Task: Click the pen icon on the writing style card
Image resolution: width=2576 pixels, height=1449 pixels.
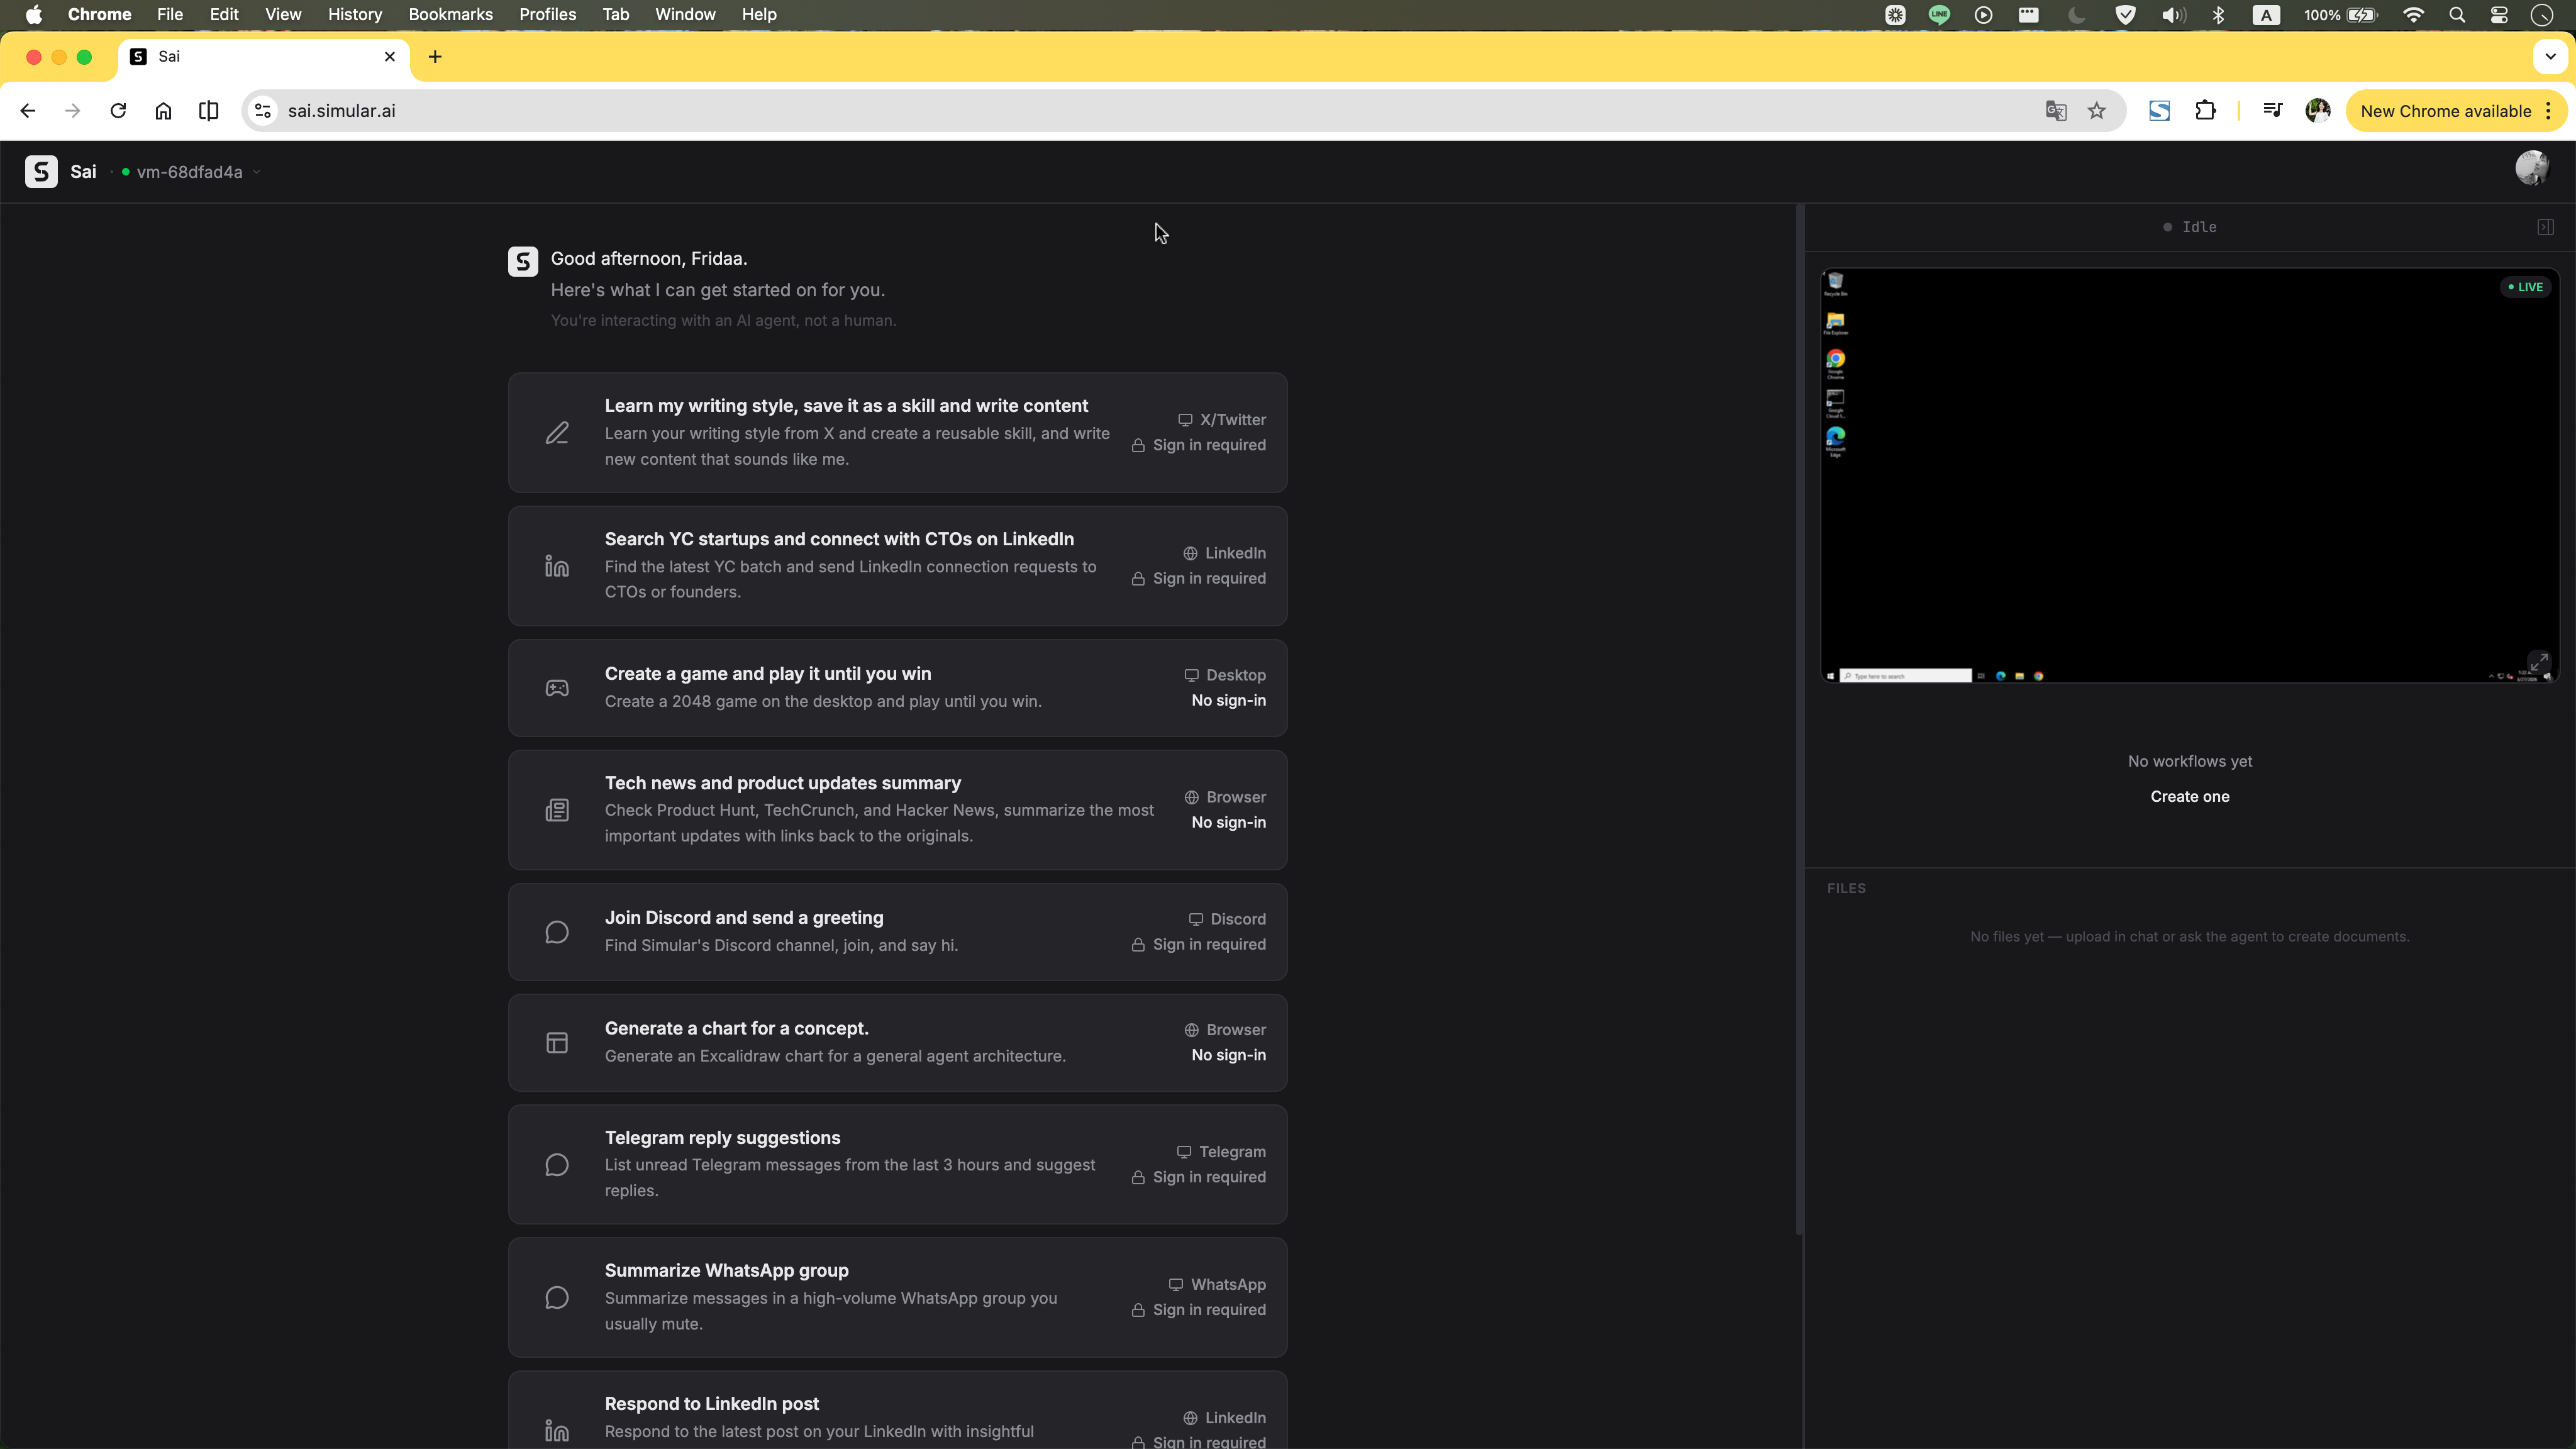Action: pyautogui.click(x=557, y=432)
